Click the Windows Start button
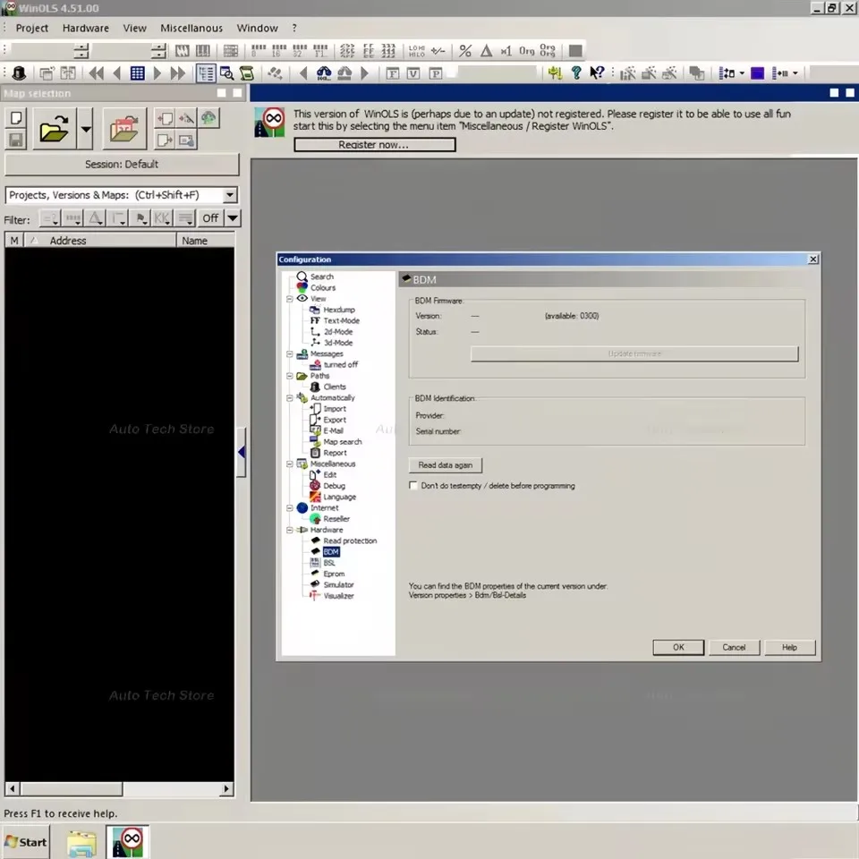Screen dimensions: 859x859 [x=26, y=843]
